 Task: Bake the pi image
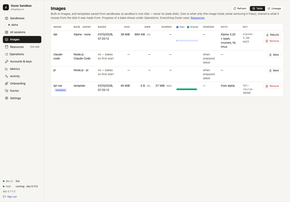274,71
